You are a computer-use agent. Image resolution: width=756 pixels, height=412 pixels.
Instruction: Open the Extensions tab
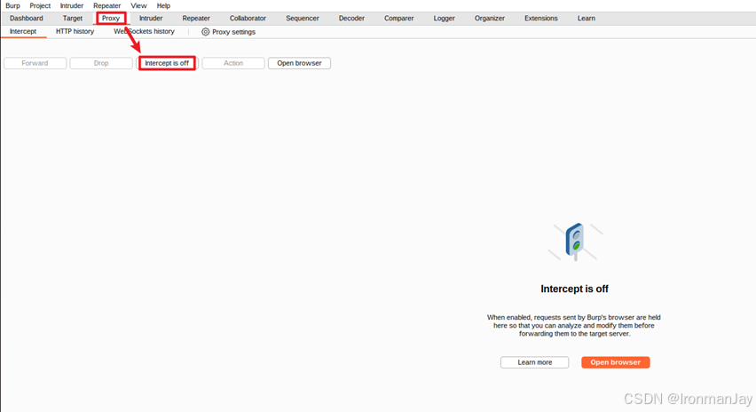(x=541, y=19)
